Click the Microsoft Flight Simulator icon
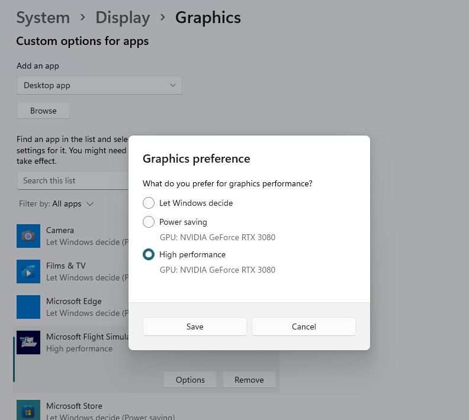This screenshot has height=420, width=469. click(28, 343)
